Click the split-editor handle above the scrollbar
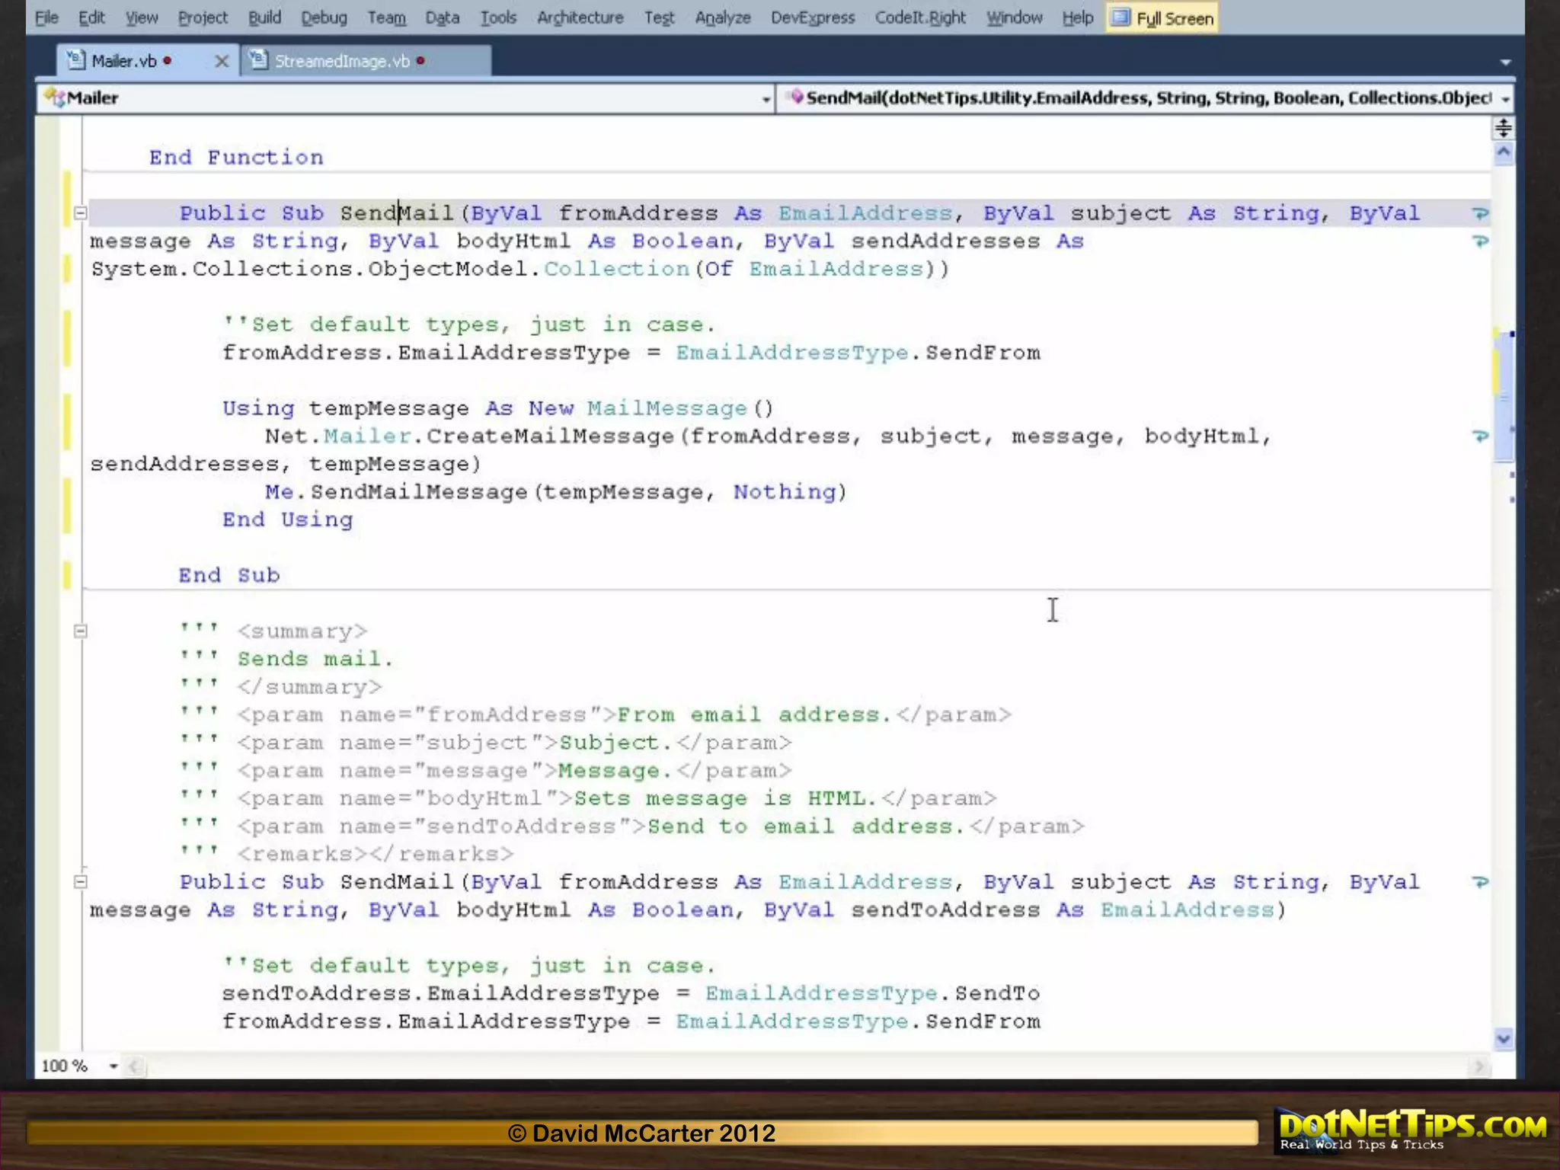1560x1170 pixels. click(1503, 128)
